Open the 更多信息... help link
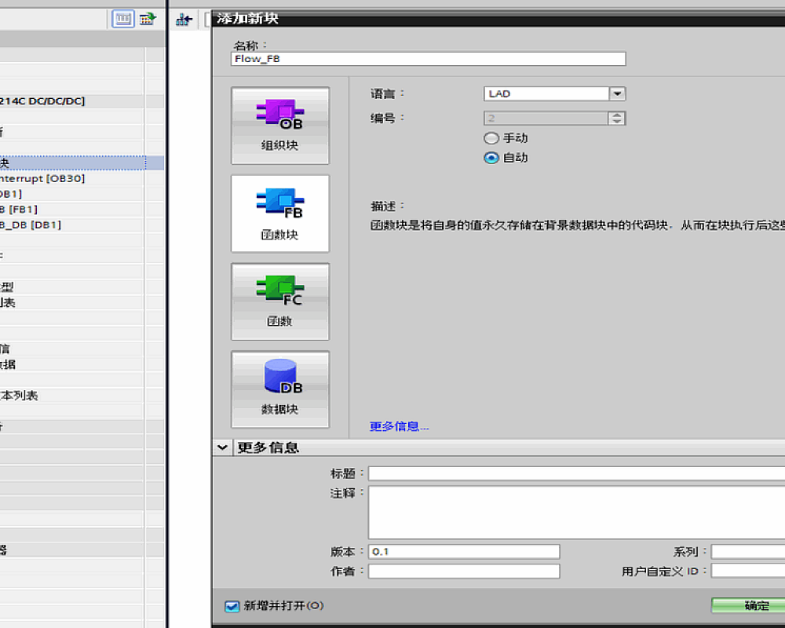Viewport: 785px width, 628px height. pos(399,427)
